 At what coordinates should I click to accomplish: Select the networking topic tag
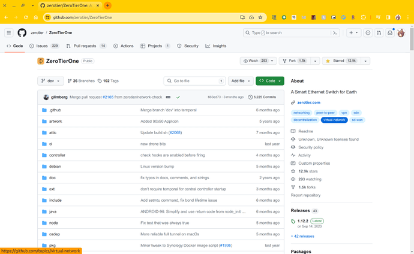(301, 113)
